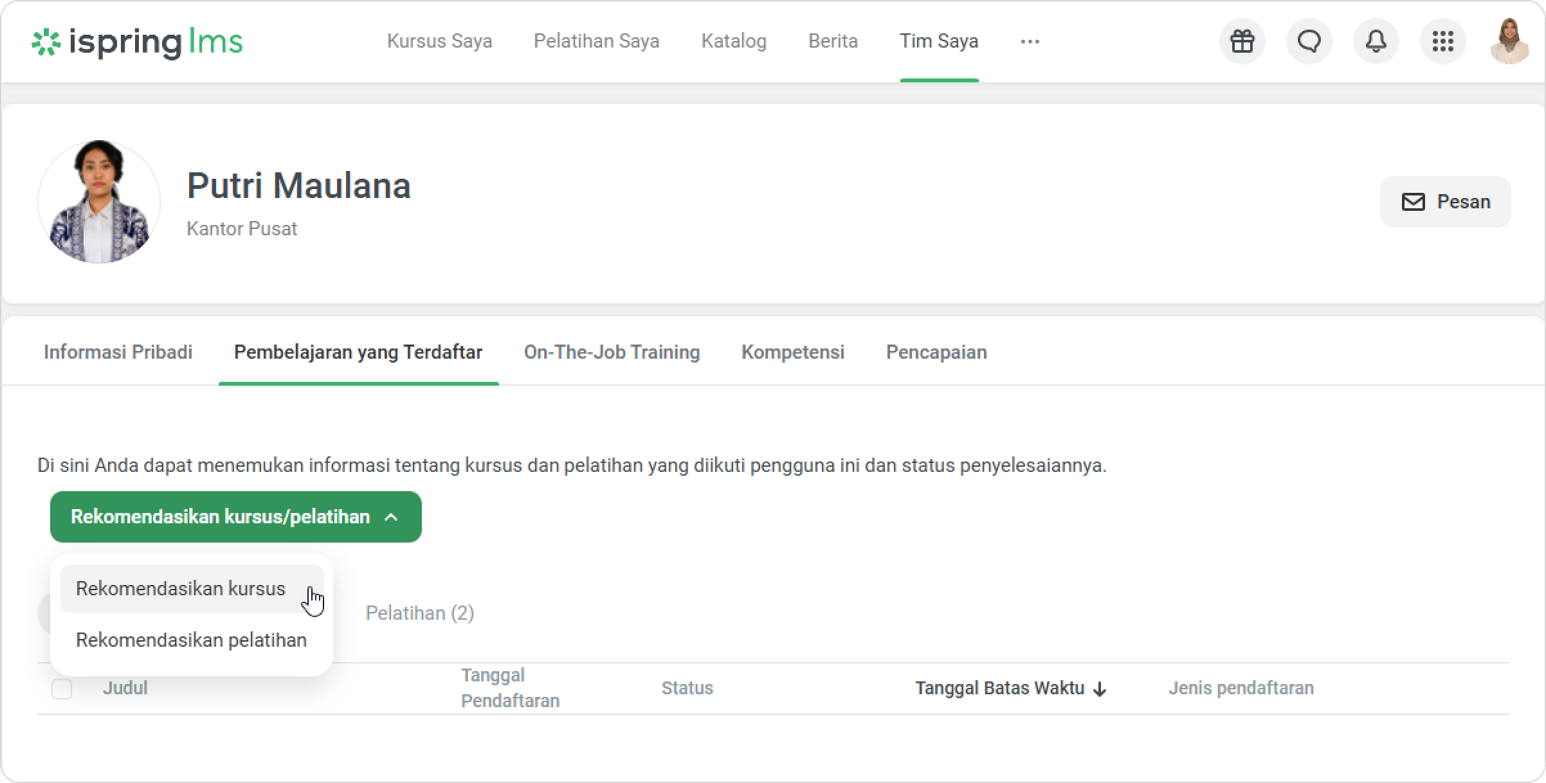Viewport: 1546px width, 783px height.
Task: Click the user avatar in header
Action: [1509, 41]
